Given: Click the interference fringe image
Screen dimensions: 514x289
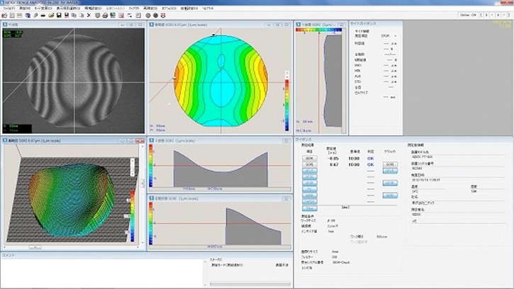Looking at the screenshot, I should tap(74, 81).
